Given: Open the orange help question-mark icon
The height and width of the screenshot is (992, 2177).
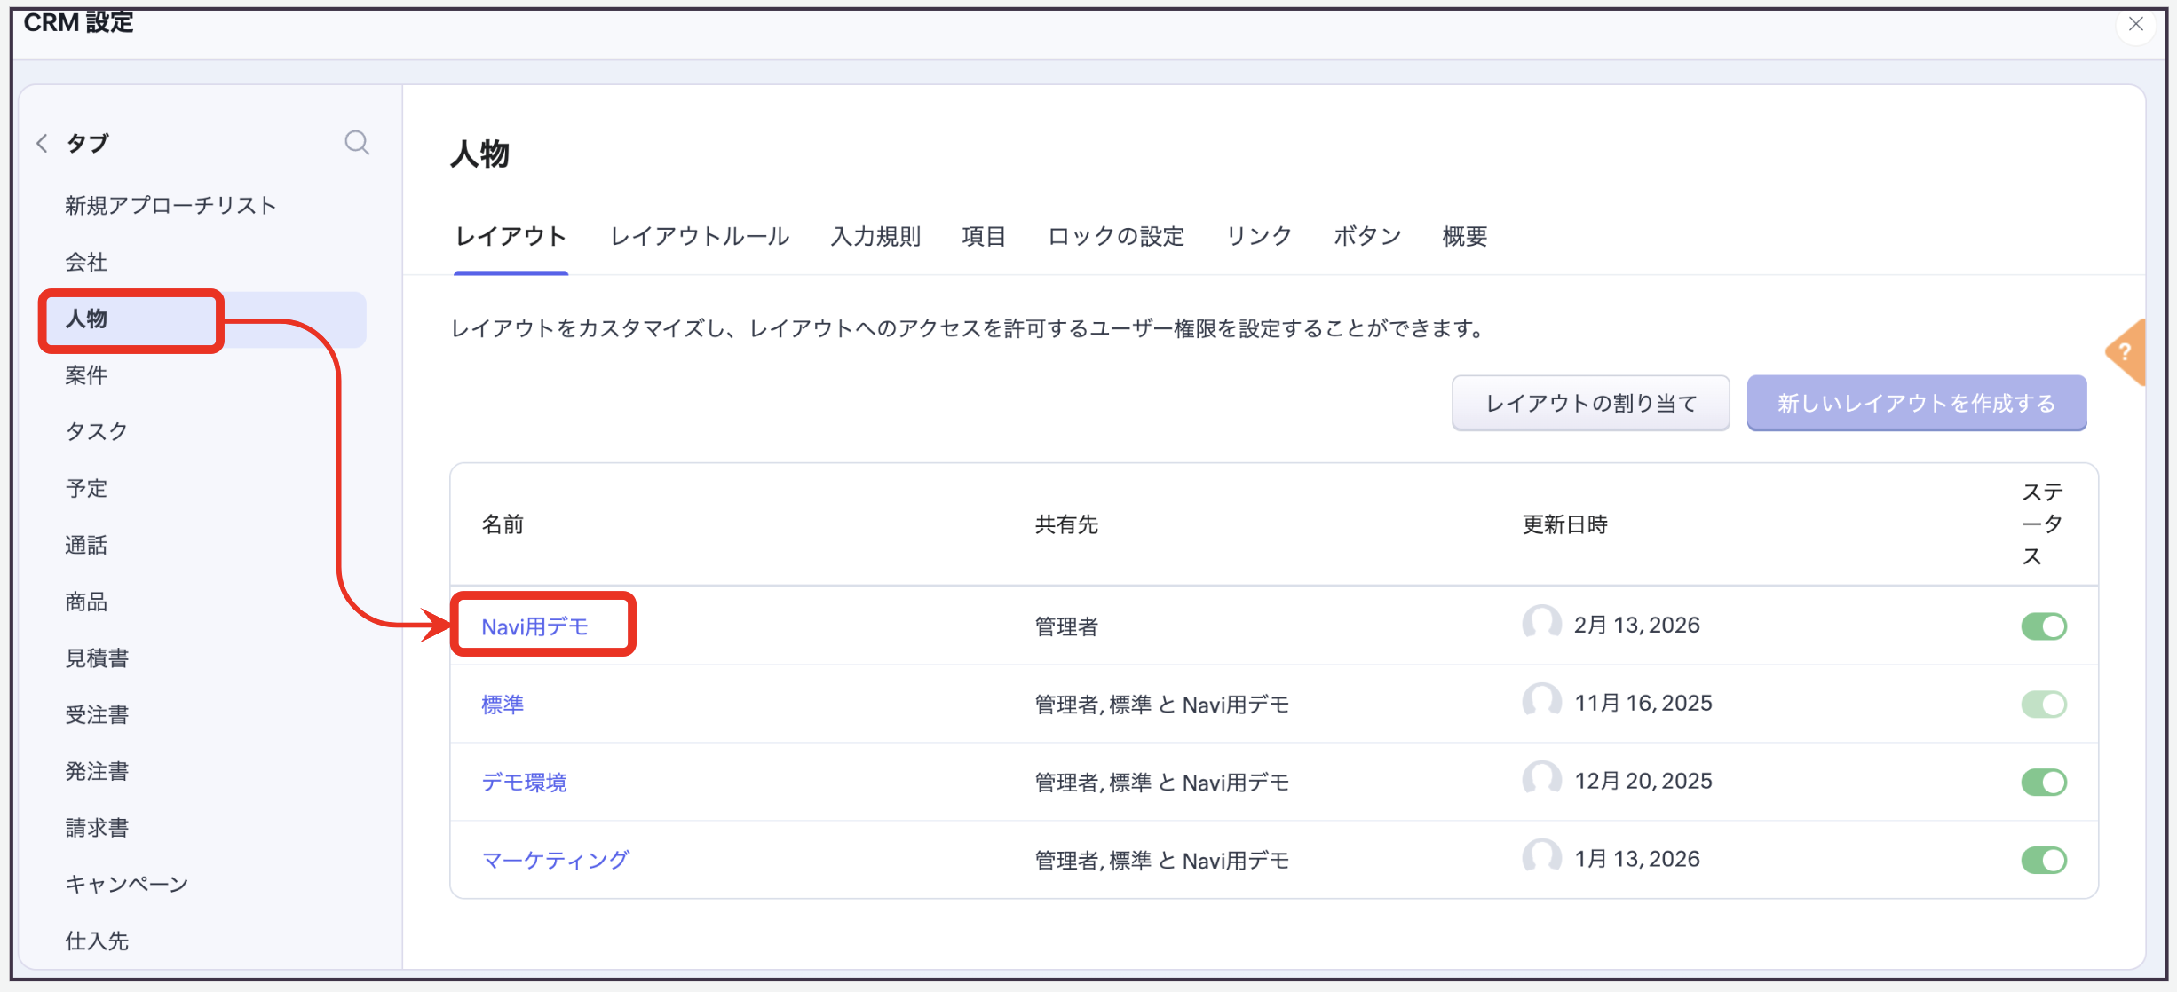Looking at the screenshot, I should coord(2126,352).
